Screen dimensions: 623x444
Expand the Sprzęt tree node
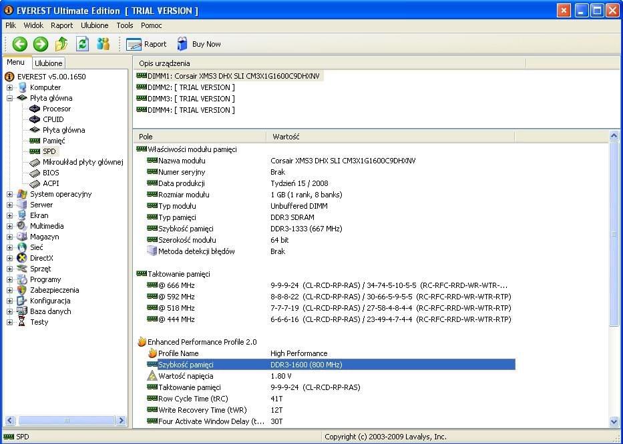pos(9,269)
